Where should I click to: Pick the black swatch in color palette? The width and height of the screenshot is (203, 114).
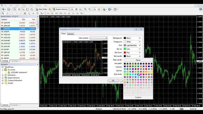point(125,64)
